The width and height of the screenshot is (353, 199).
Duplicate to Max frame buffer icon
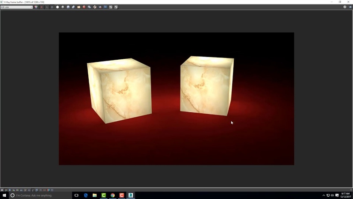(90, 7)
